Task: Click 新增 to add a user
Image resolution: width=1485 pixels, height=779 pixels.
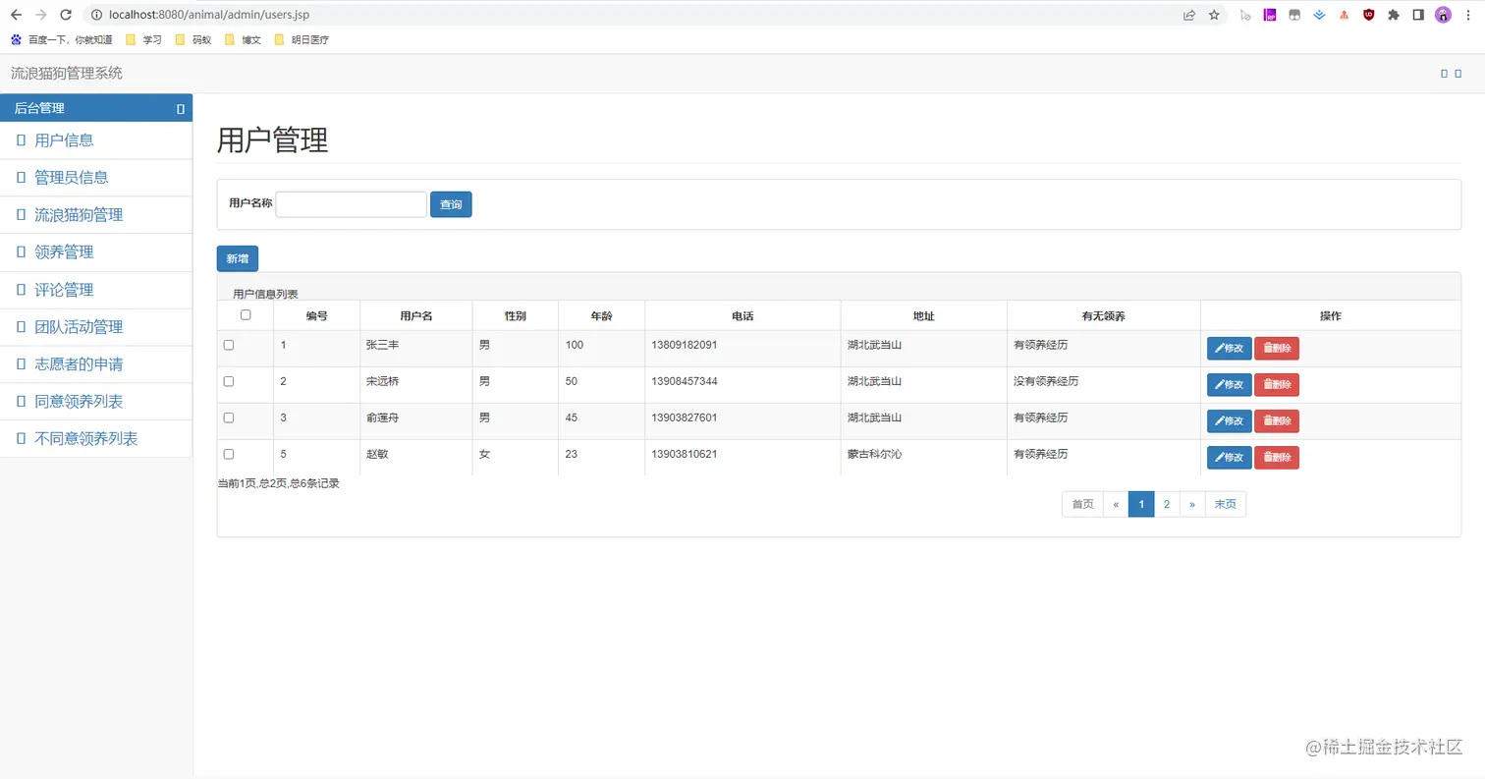Action: (238, 258)
